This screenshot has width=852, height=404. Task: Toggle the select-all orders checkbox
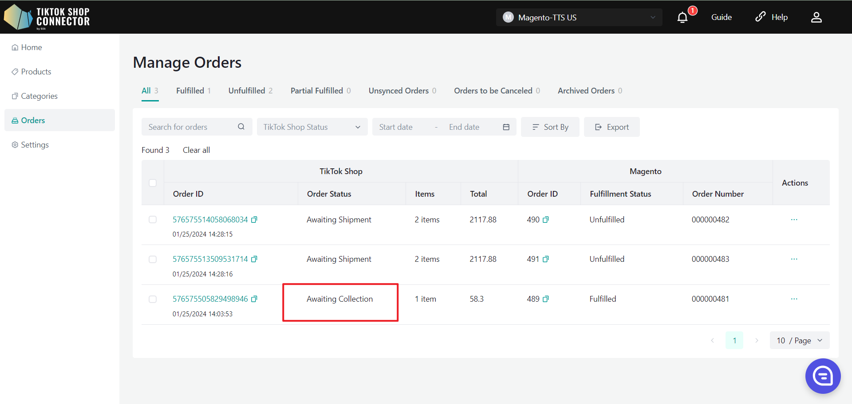pos(153,183)
